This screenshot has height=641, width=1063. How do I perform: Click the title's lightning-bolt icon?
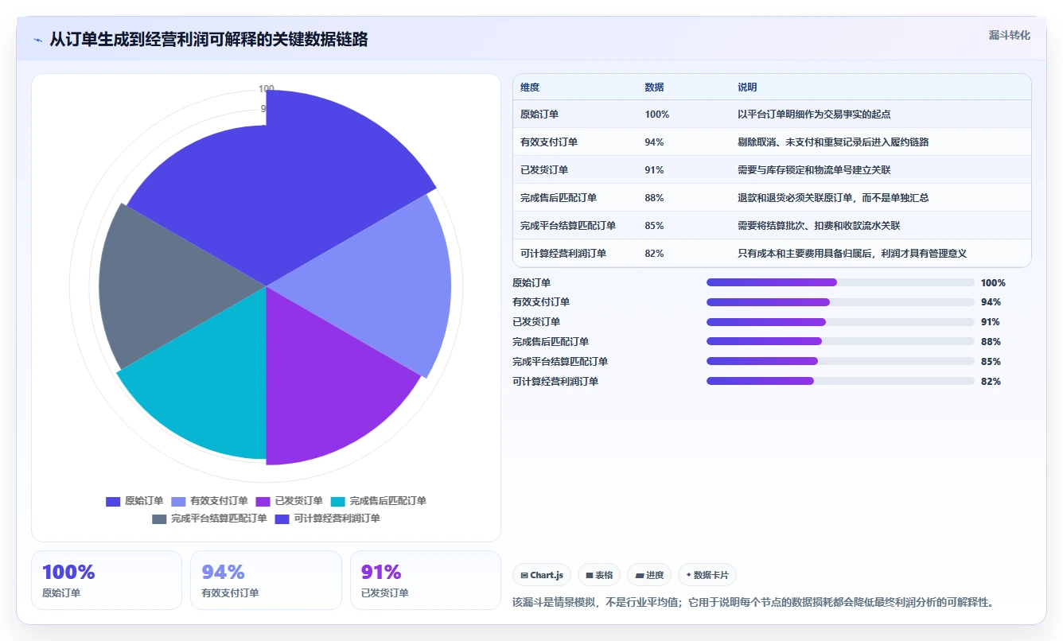click(x=38, y=40)
